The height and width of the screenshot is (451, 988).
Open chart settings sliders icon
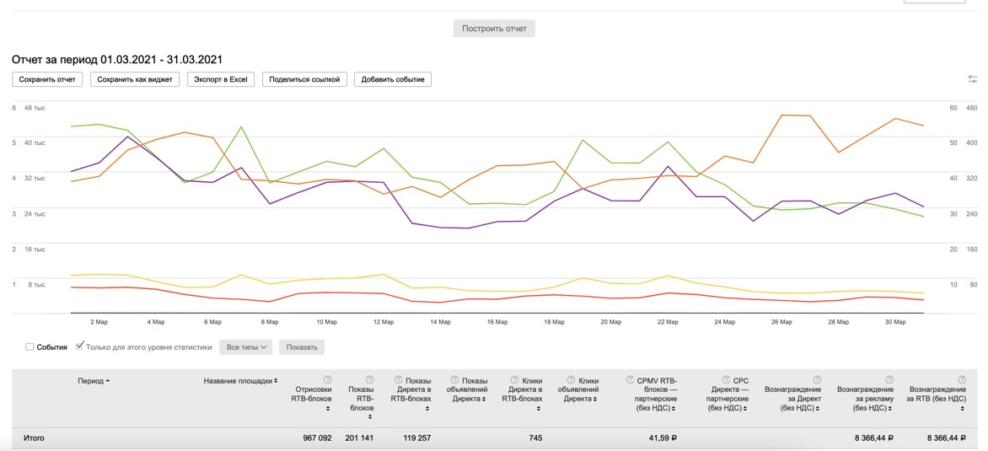click(x=973, y=79)
